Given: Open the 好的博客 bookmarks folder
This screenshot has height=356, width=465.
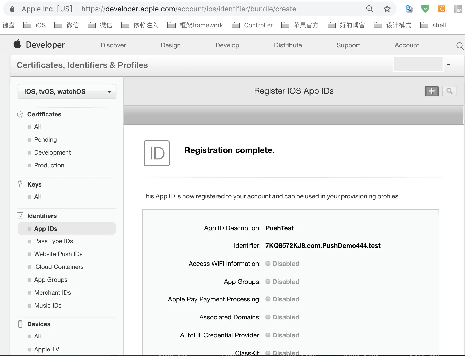Looking at the screenshot, I should pyautogui.click(x=346, y=25).
